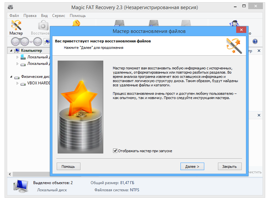
Task: Click the blue help question icon
Action: click(x=255, y=41)
